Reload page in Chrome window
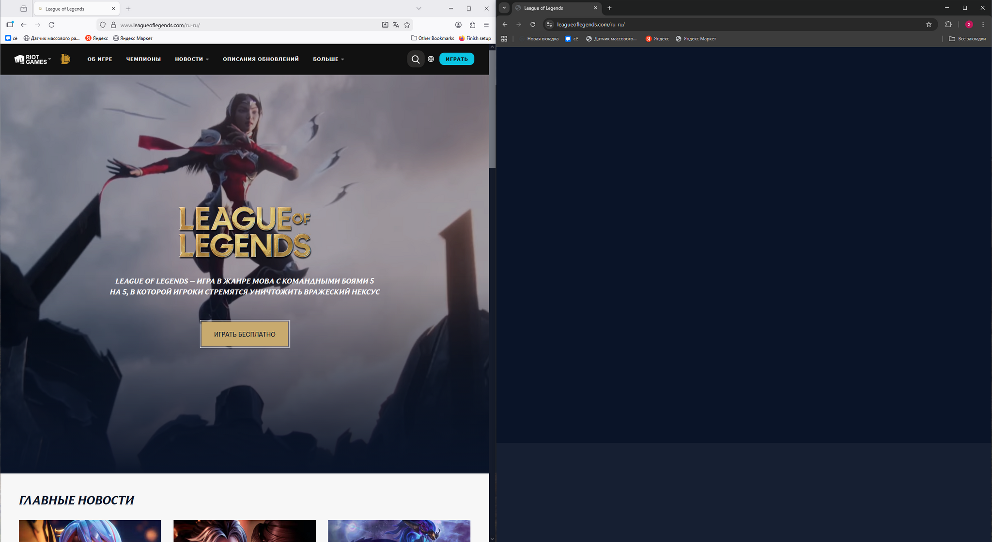The width and height of the screenshot is (992, 542). tap(533, 24)
